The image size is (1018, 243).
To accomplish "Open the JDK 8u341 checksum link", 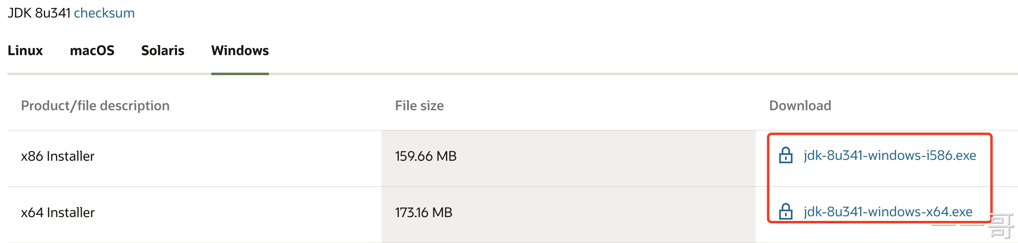I will click(x=104, y=13).
